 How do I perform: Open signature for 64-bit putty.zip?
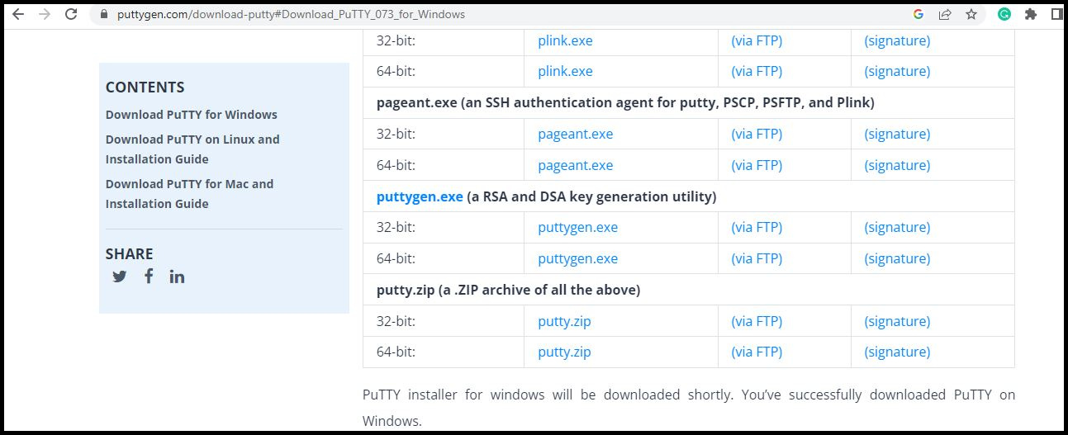897,352
